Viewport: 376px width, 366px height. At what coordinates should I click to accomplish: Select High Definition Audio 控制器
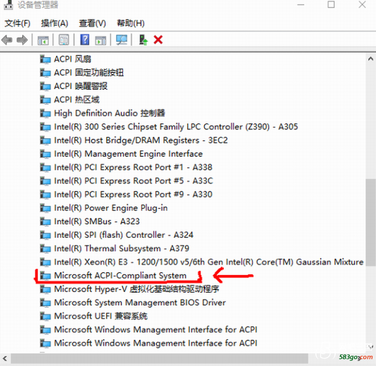[x=110, y=113]
